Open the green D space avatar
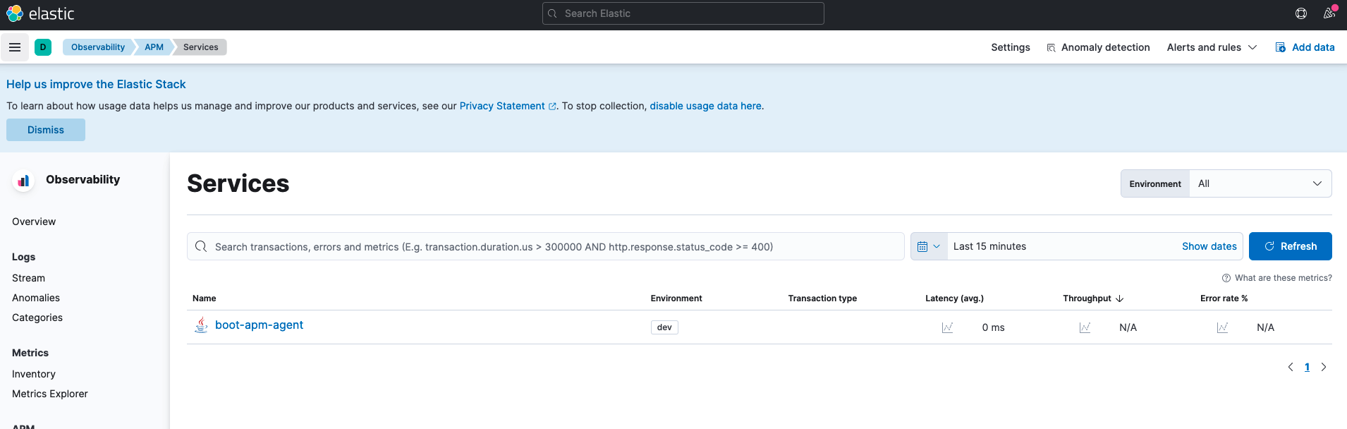 click(x=43, y=47)
